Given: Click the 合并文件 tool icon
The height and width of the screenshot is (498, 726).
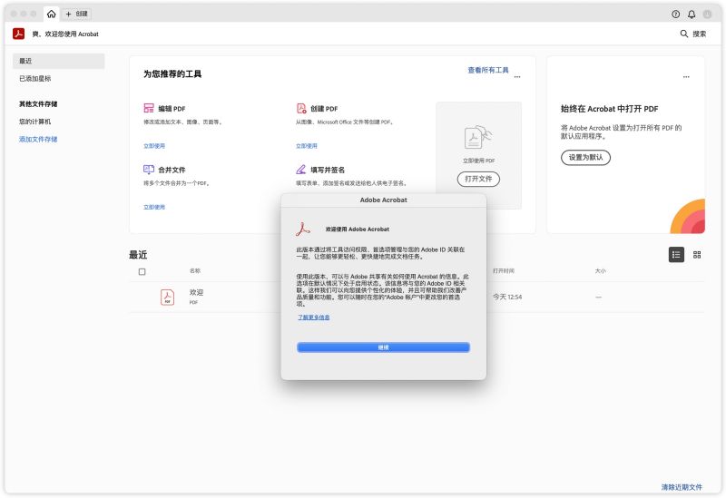Looking at the screenshot, I should [x=149, y=170].
